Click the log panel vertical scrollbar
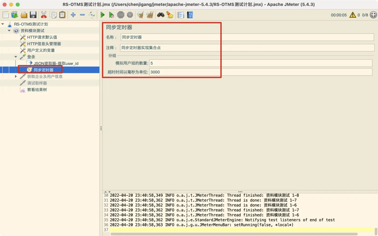This screenshot has height=236, width=378. point(376,231)
